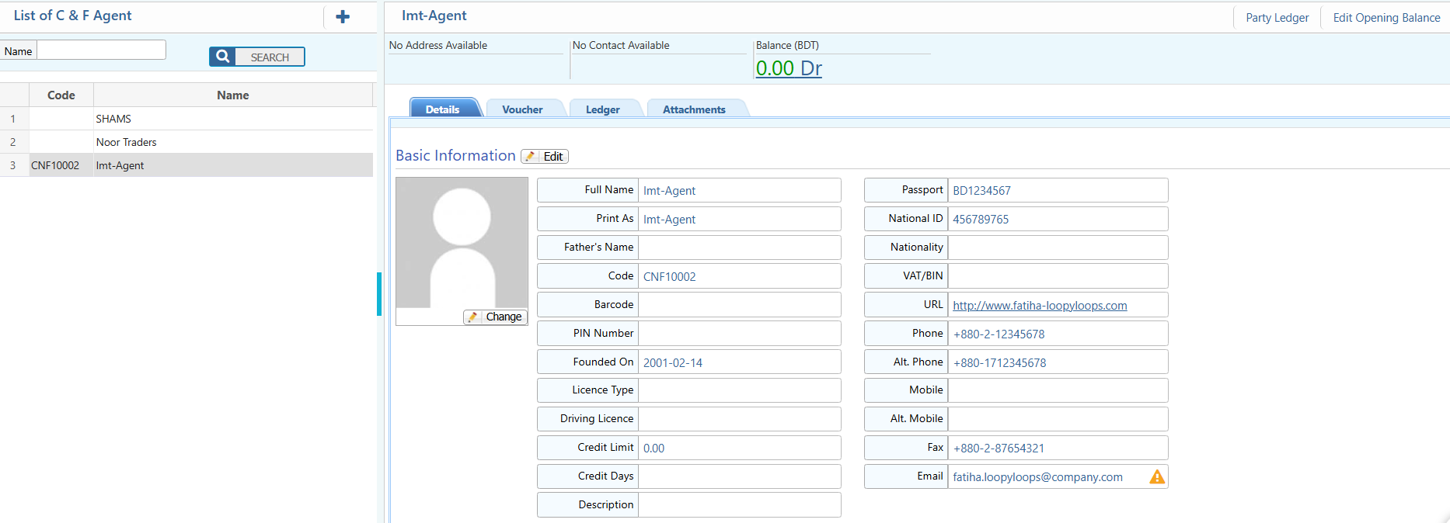Click the 0.00 Dr balance link
1450x523 pixels.
pos(789,68)
